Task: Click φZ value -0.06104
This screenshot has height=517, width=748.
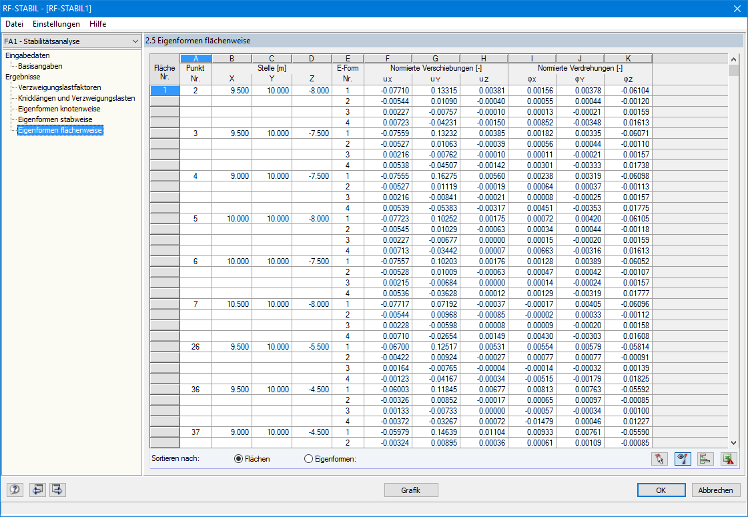Action: tap(628, 91)
